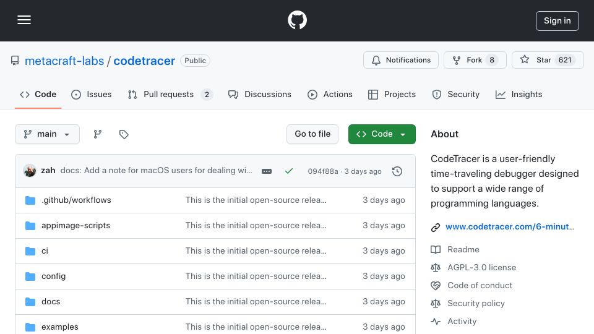Open commit 094f88a hash link
Screen dimensions: 594x334
click(x=323, y=171)
